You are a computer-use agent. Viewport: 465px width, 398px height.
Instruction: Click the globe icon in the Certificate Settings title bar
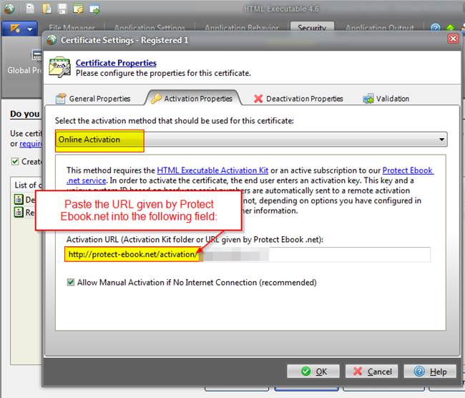pos(52,40)
